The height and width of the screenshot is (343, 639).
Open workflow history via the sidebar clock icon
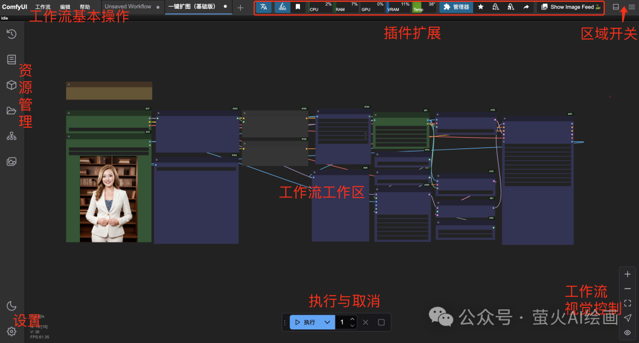pos(12,34)
